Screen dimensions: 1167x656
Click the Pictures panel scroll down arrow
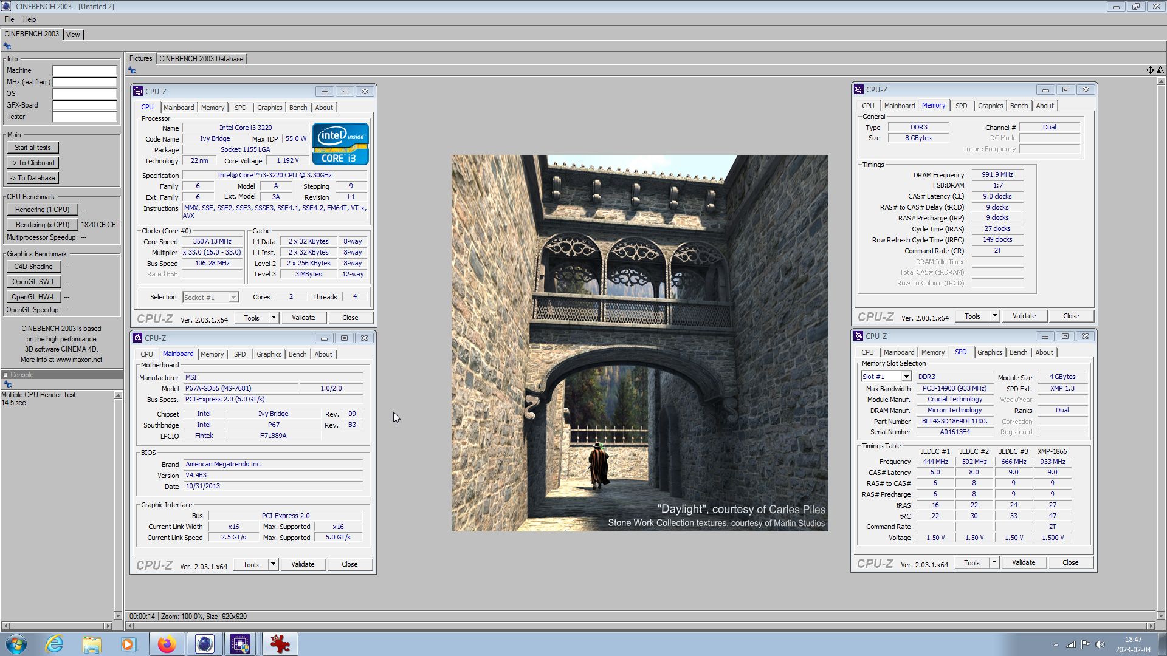[x=1160, y=616]
